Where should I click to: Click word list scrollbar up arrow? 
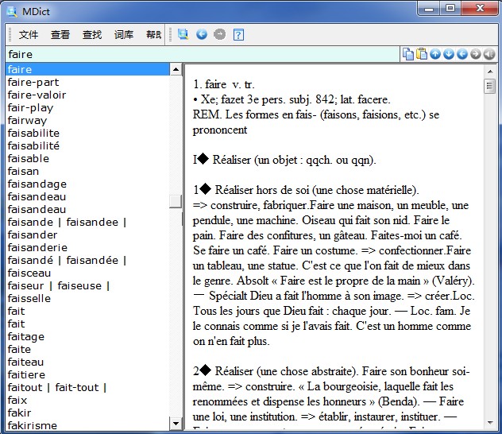click(x=176, y=70)
